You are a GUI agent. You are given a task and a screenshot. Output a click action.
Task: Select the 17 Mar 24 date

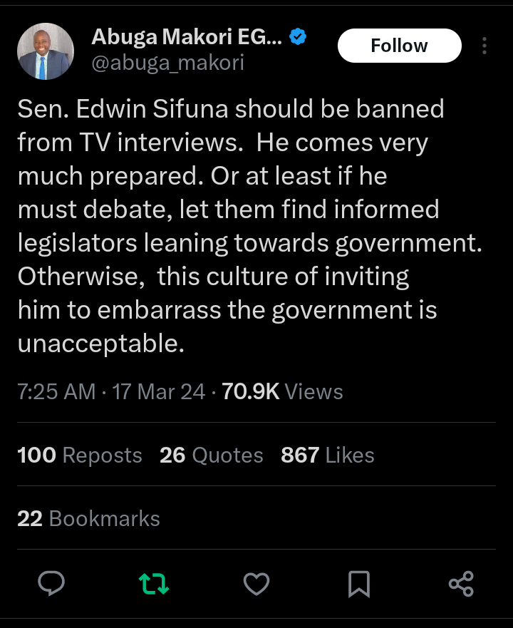click(x=159, y=391)
